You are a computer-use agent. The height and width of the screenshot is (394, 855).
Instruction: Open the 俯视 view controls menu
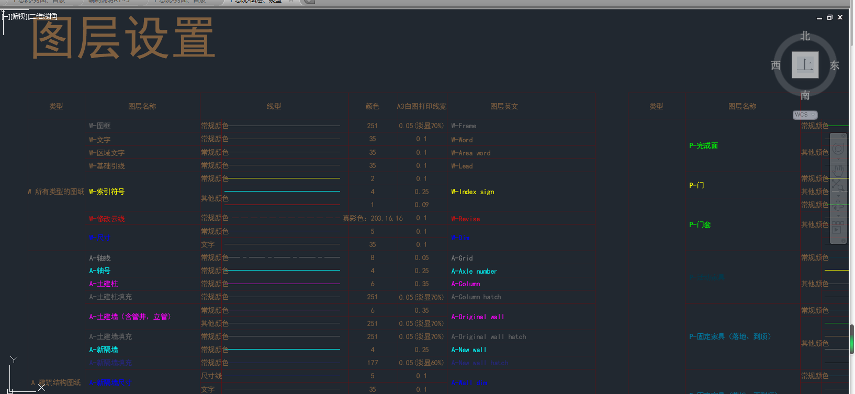pyautogui.click(x=18, y=16)
